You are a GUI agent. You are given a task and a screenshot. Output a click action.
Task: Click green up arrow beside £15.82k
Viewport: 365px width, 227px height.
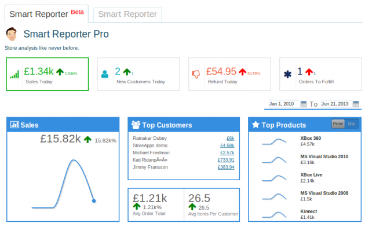[x=87, y=140]
